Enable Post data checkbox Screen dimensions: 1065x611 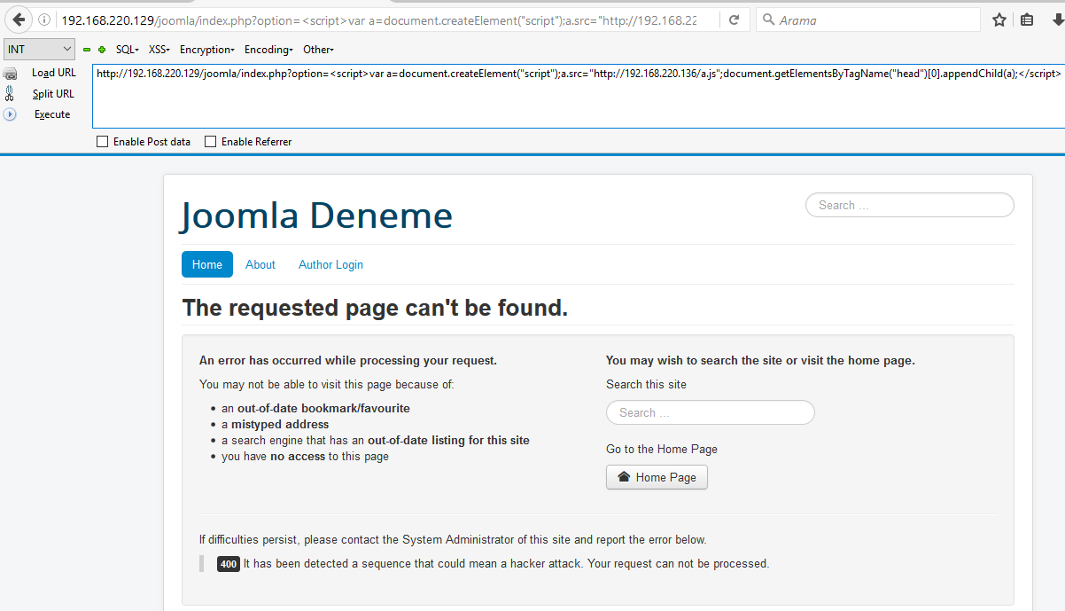[102, 142]
